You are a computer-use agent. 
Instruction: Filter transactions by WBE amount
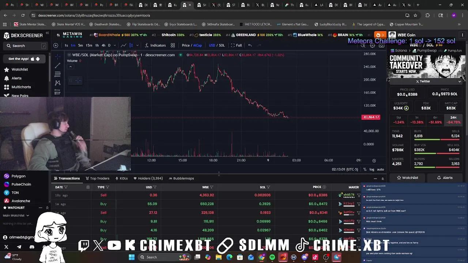(211, 187)
